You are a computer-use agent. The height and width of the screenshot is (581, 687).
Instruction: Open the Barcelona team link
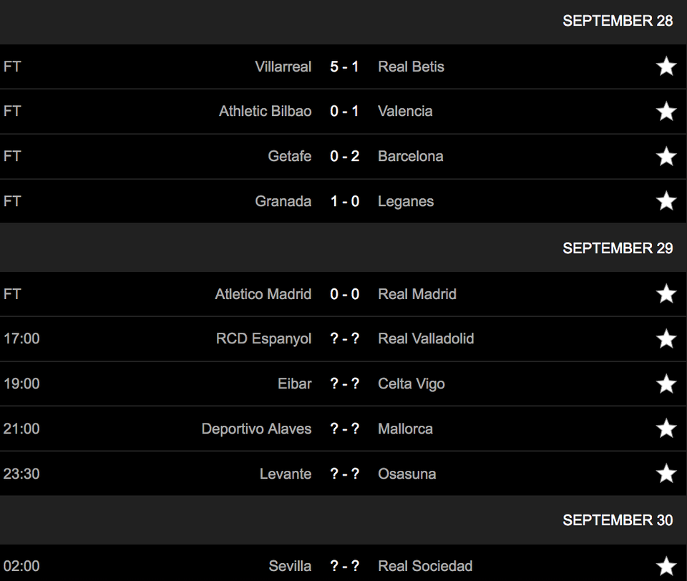(411, 156)
